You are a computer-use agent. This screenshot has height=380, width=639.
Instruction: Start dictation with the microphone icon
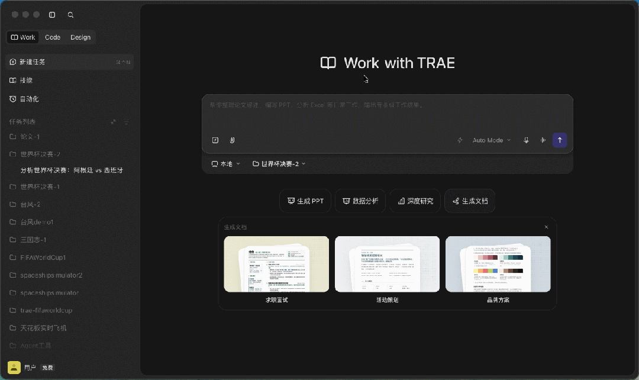coord(526,140)
